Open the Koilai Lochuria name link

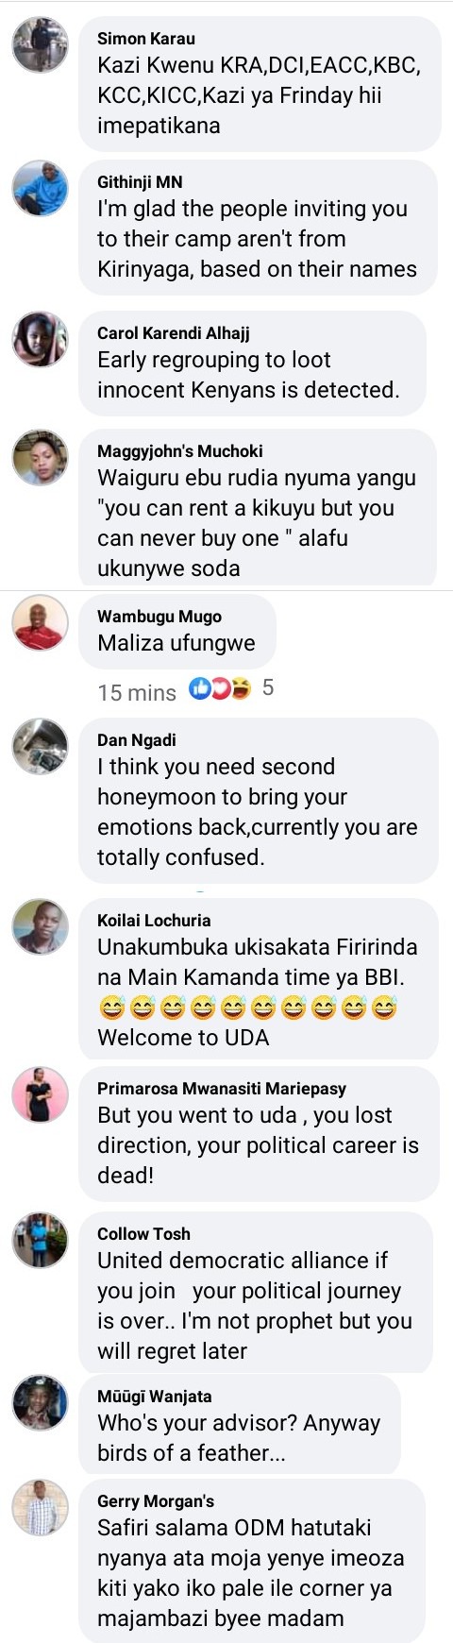point(154,921)
